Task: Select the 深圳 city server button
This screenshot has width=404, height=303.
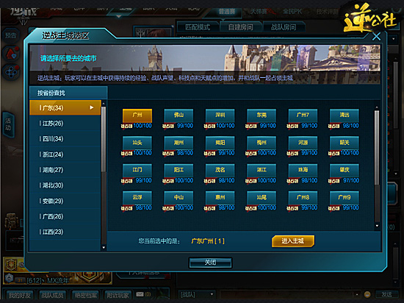Action: (220, 115)
